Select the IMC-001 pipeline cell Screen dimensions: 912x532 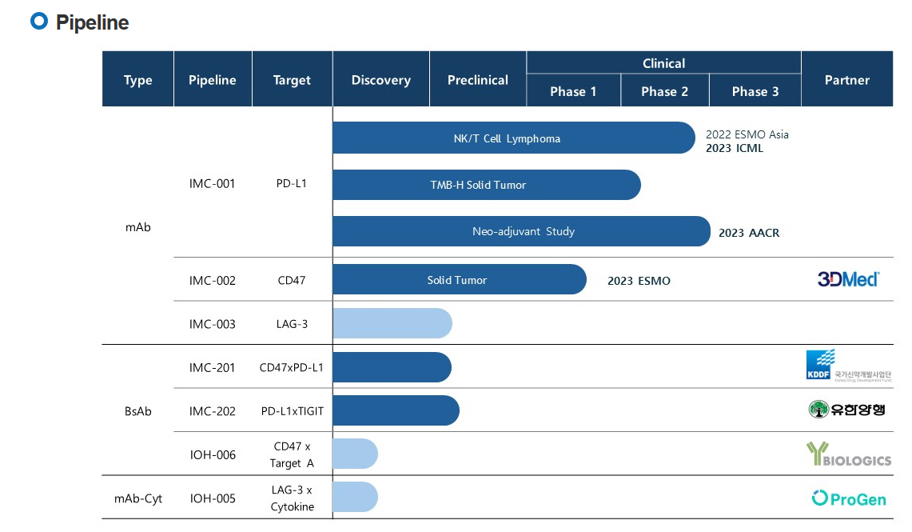213,183
